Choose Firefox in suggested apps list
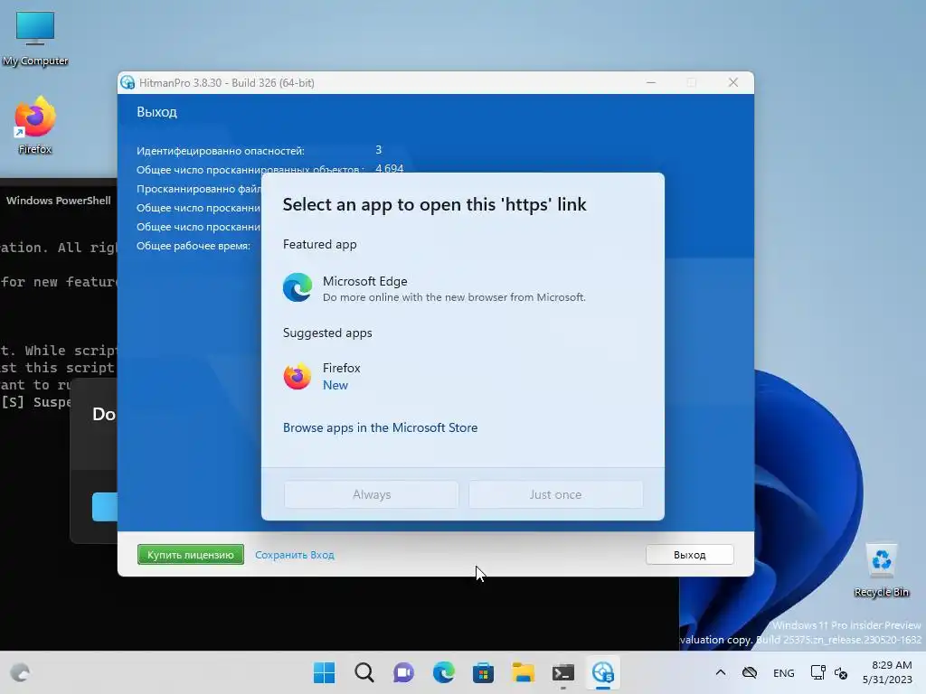926x694 pixels. coord(462,376)
